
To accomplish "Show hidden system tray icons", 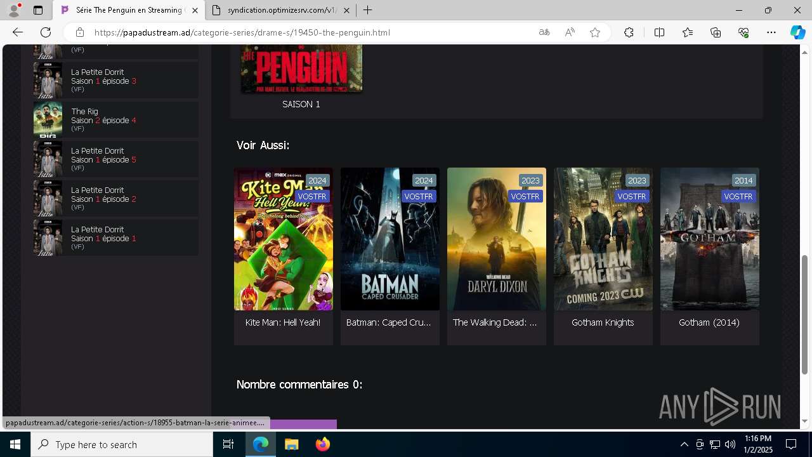I will click(x=684, y=444).
